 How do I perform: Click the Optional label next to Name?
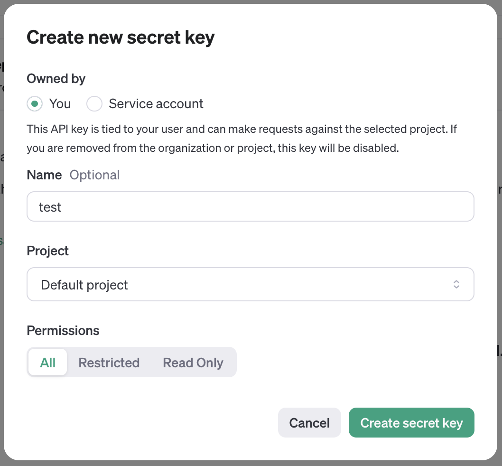pos(94,175)
